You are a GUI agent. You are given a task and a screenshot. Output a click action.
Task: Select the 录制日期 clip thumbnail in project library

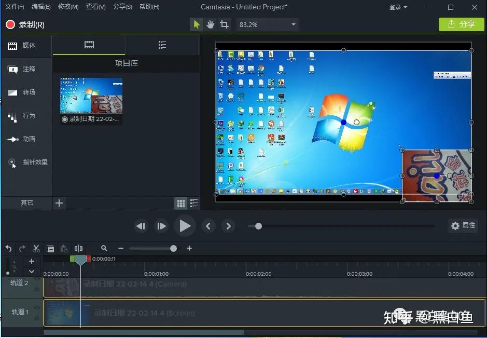(91, 94)
